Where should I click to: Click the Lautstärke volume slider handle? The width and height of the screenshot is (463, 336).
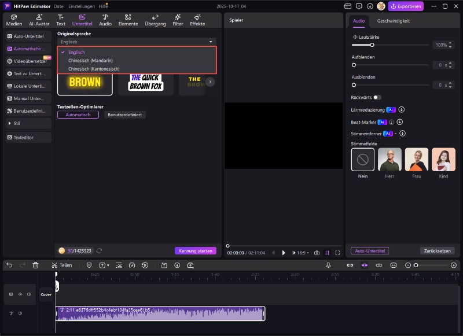tap(372, 45)
